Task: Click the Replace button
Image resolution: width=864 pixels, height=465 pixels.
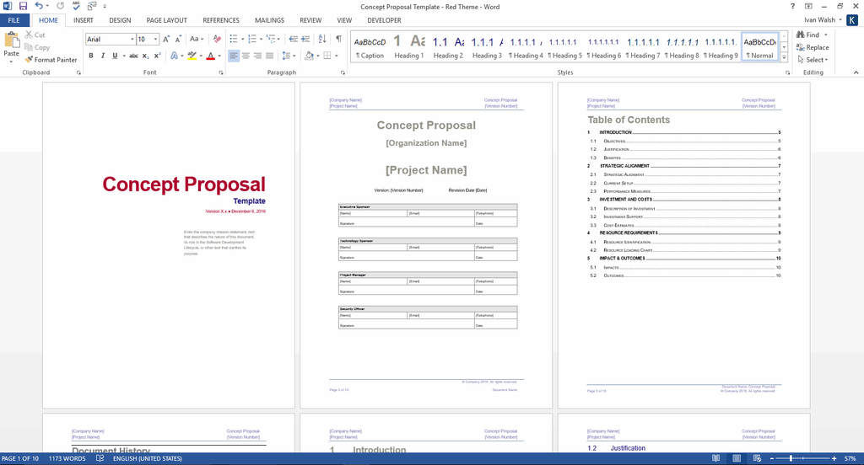Action: point(812,47)
